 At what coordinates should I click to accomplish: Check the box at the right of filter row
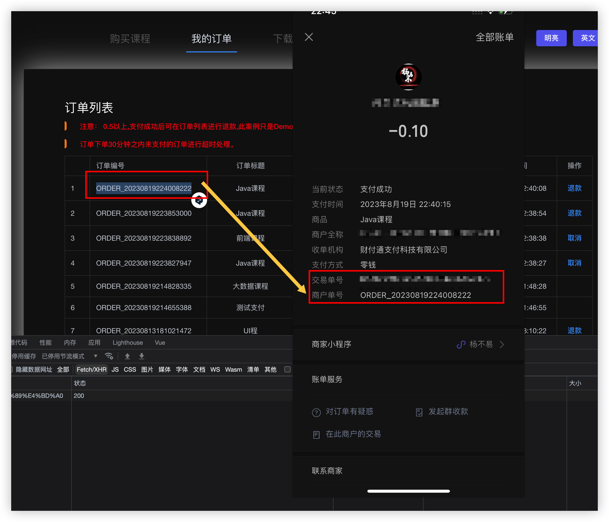(x=287, y=370)
